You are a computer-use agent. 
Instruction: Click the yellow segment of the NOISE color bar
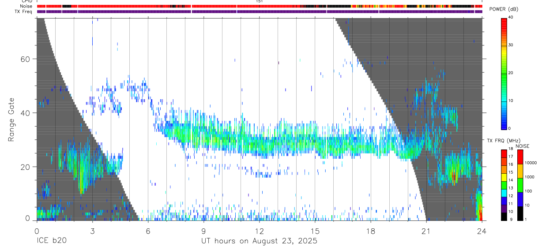point(519,171)
